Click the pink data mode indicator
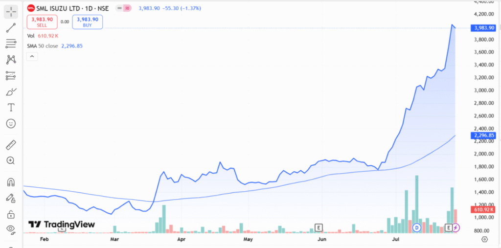 pyautogui.click(x=127, y=8)
